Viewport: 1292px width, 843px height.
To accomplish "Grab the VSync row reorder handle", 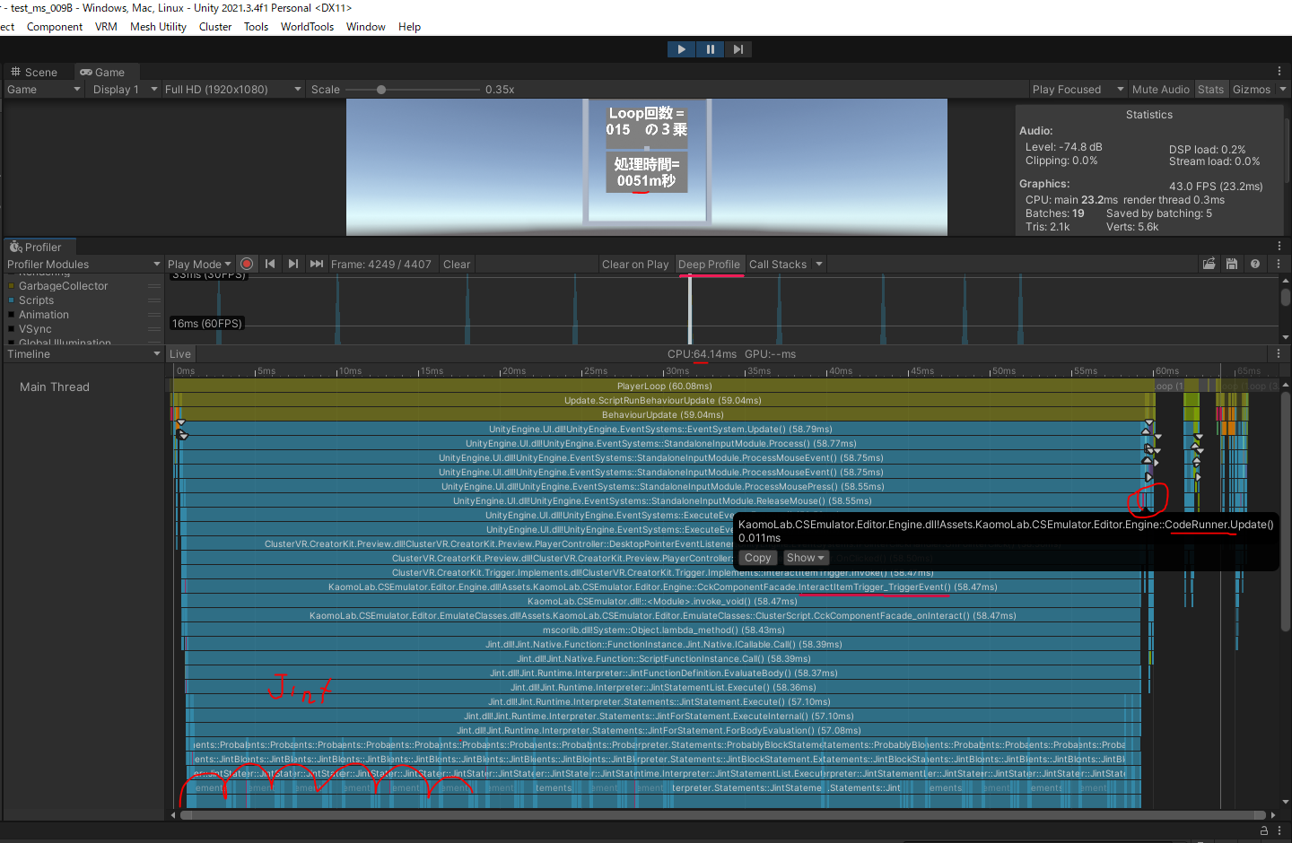I will pos(154,329).
